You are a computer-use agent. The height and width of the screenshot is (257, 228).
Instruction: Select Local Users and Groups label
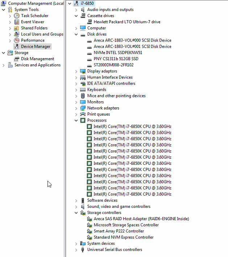(42, 34)
